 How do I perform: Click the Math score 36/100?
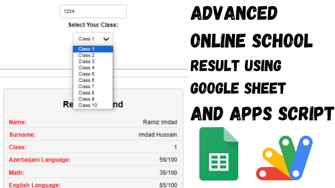tap(168, 173)
